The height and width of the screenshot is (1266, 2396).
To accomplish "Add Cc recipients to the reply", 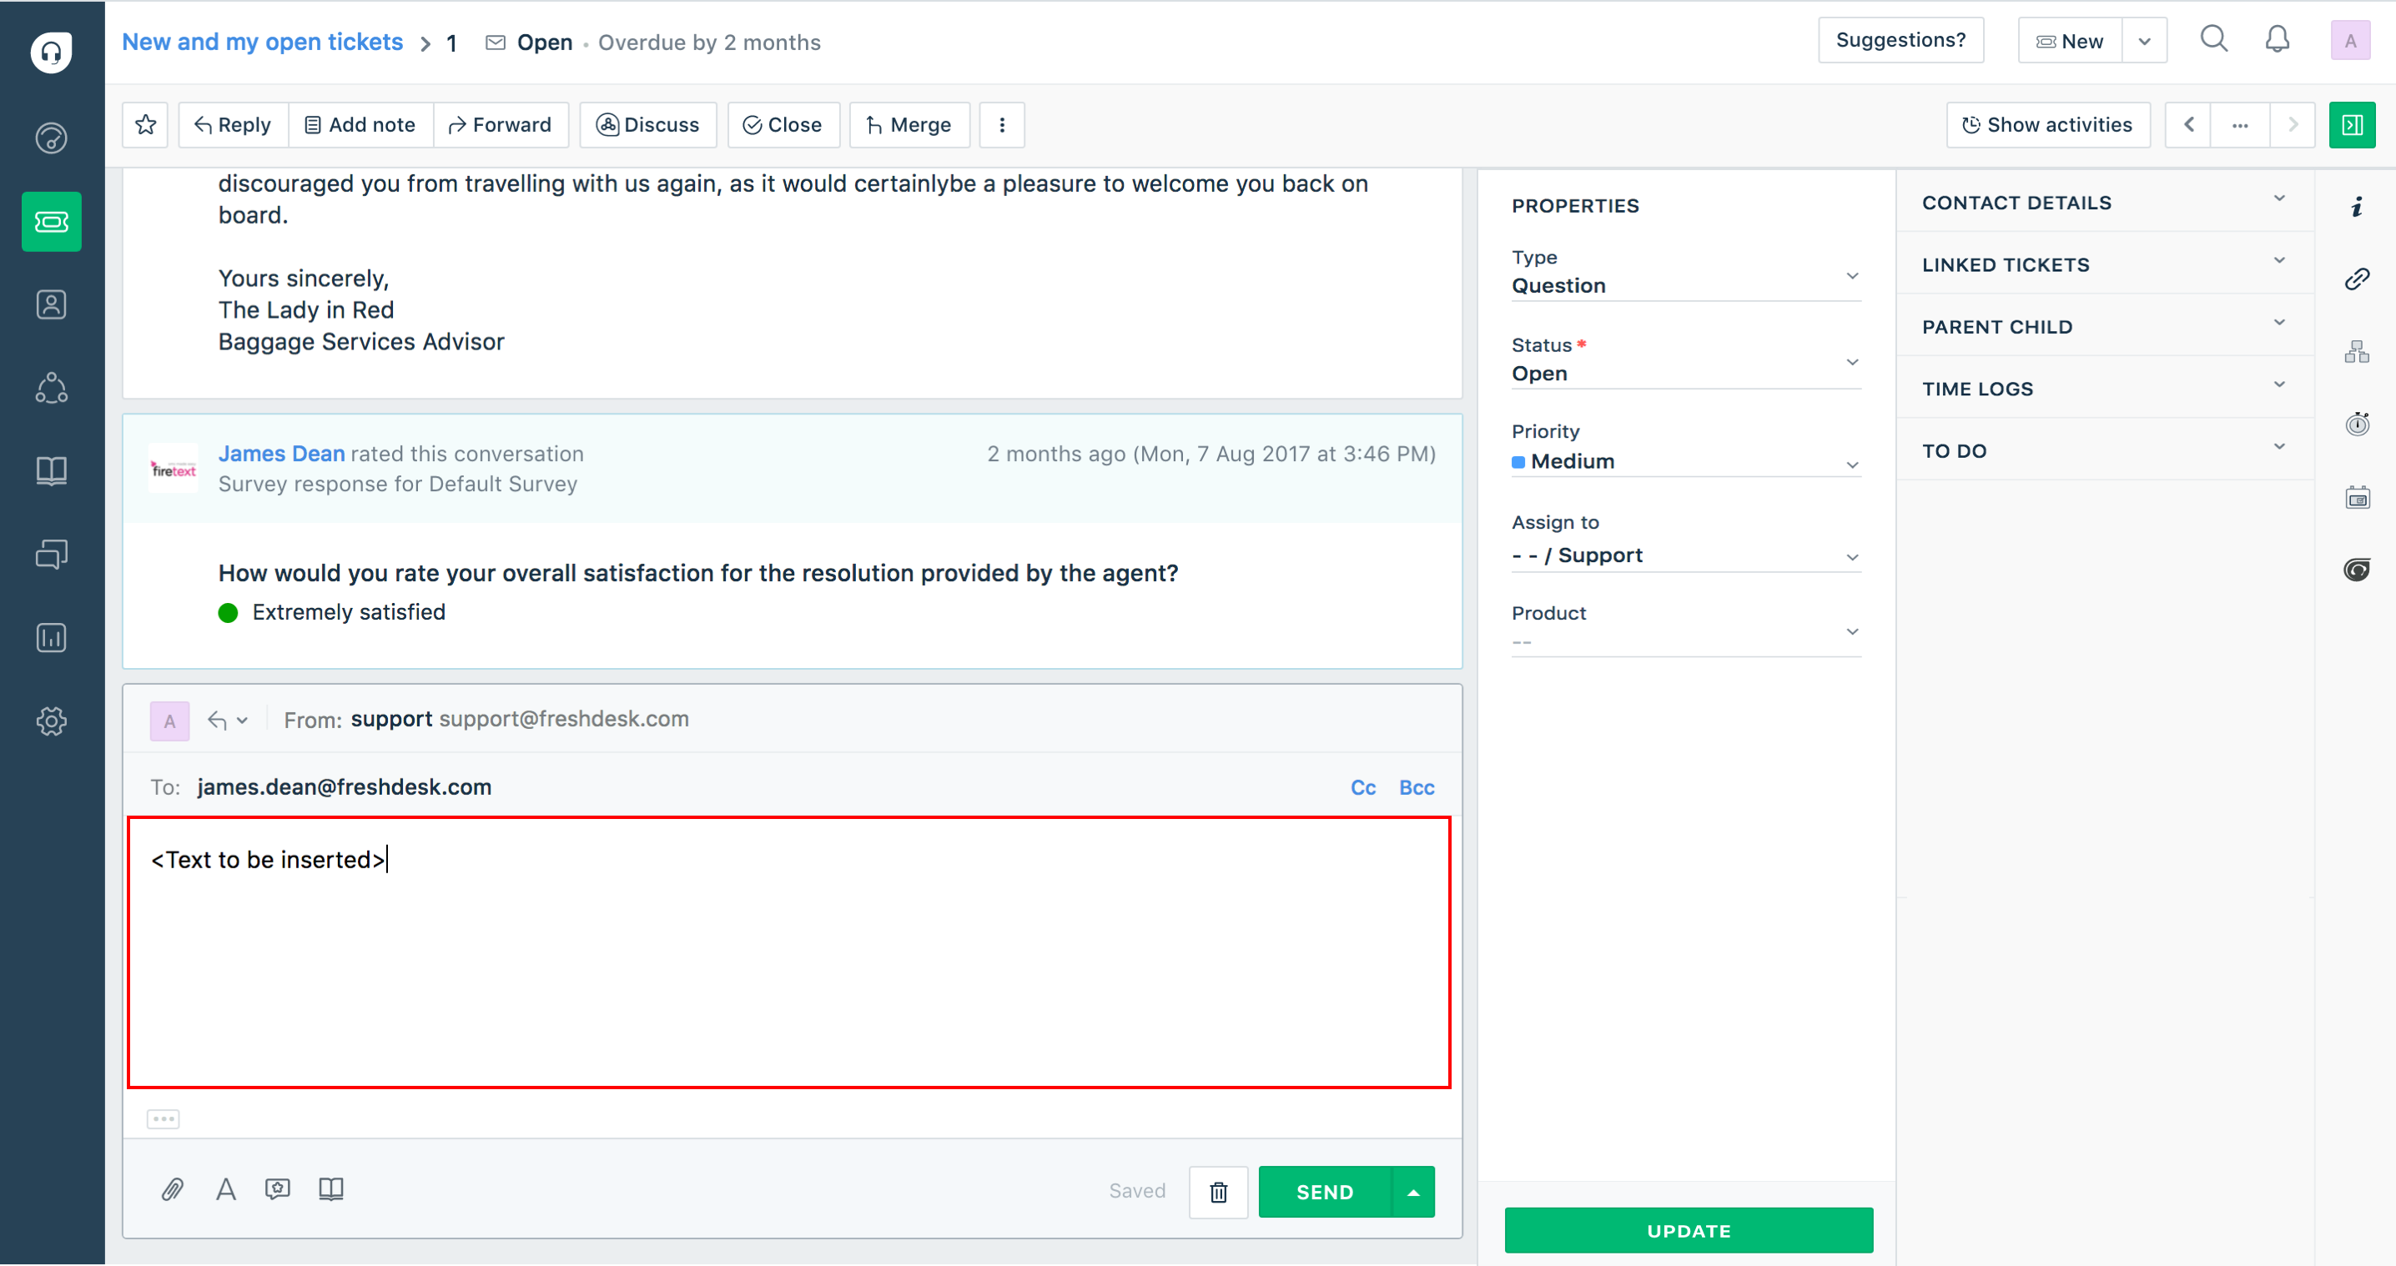I will tap(1362, 786).
